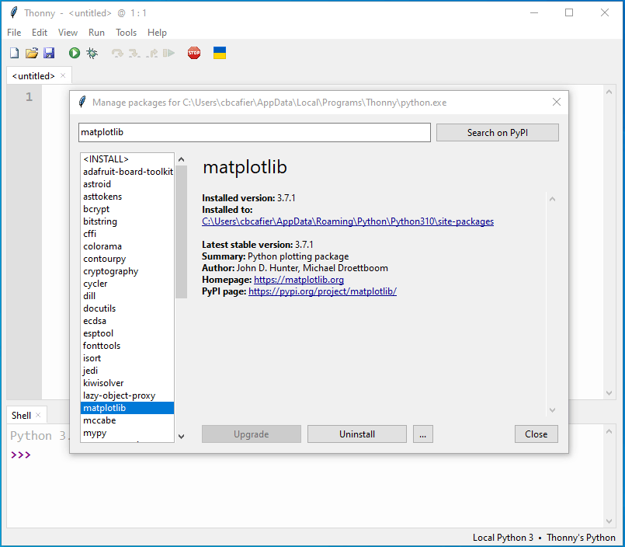
Task: Select docutils package
Action: tap(127, 308)
